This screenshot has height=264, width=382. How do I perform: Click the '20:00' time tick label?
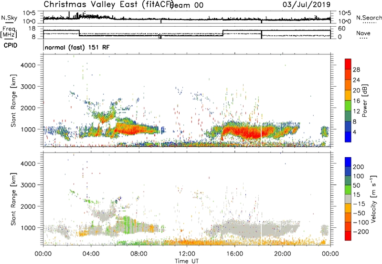point(282,254)
